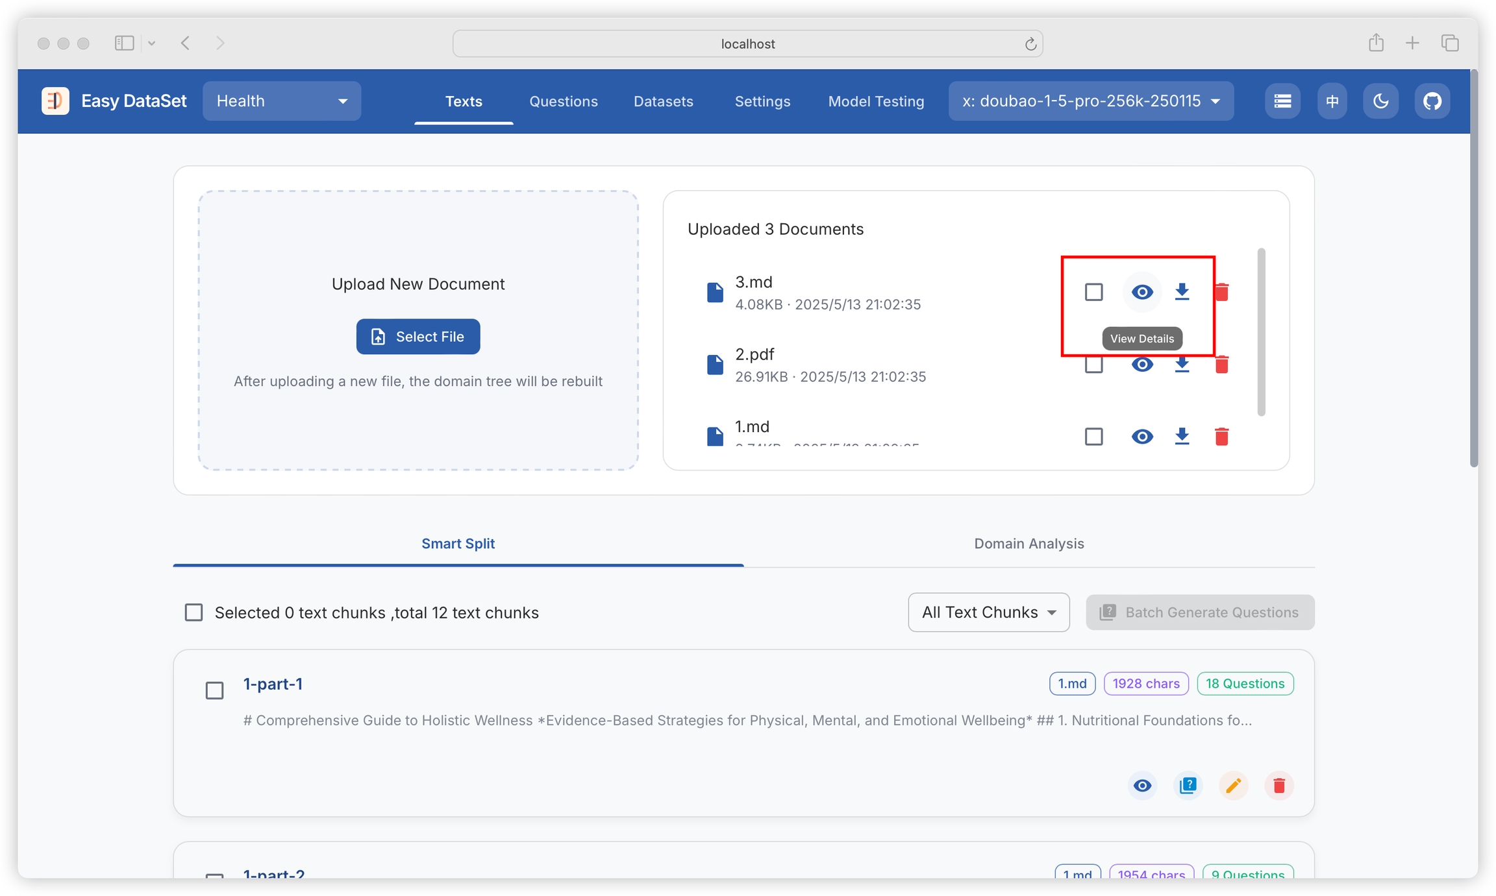The height and width of the screenshot is (896, 1496).
Task: Open the GitHub repository icon
Action: [1432, 101]
